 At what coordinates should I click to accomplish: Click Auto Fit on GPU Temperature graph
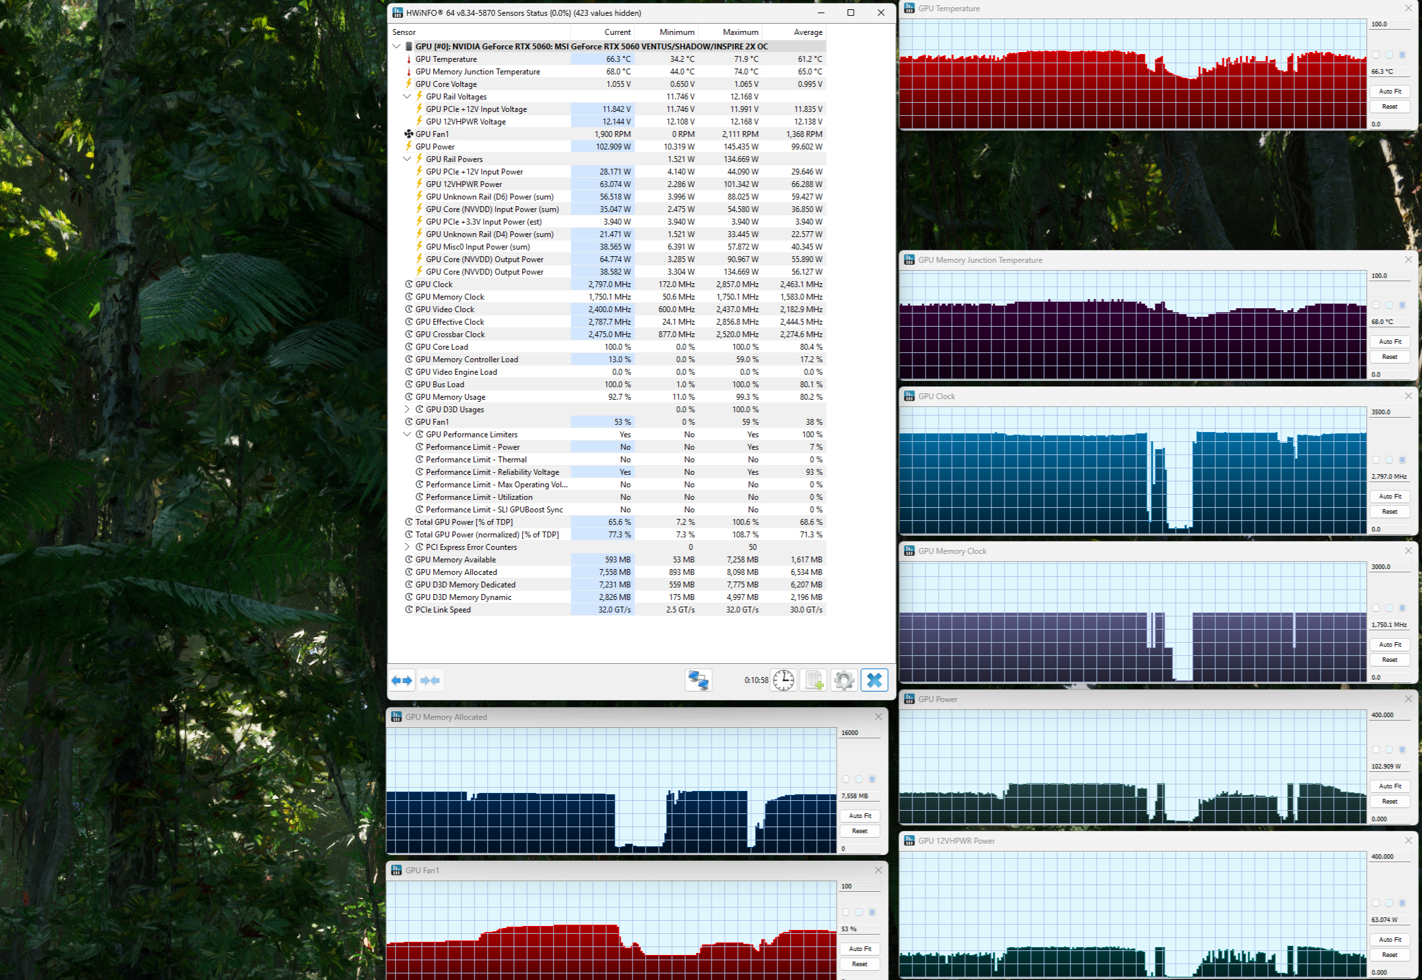pyautogui.click(x=1390, y=92)
